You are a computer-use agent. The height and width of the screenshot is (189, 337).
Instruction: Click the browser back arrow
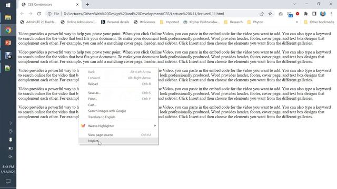22,14
